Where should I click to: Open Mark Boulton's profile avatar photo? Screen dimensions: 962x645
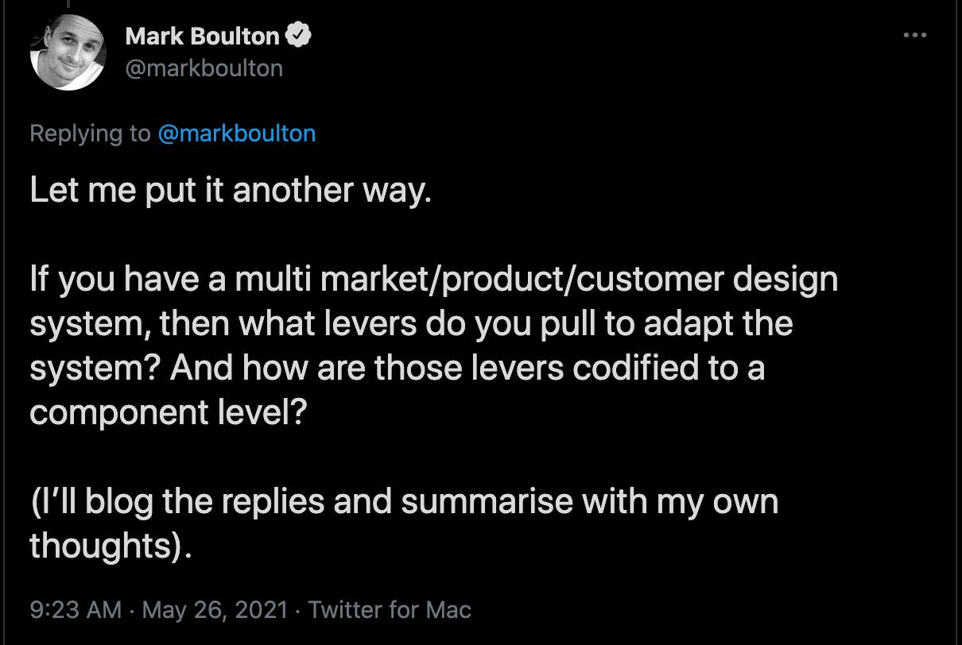[x=68, y=52]
